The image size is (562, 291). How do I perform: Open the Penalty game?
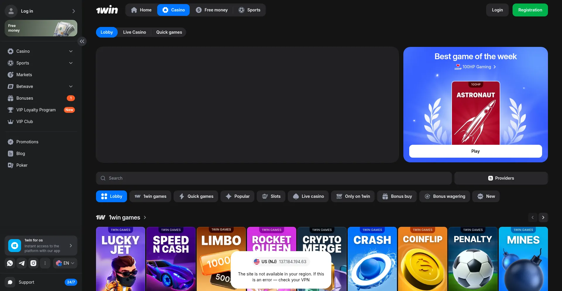point(473,259)
